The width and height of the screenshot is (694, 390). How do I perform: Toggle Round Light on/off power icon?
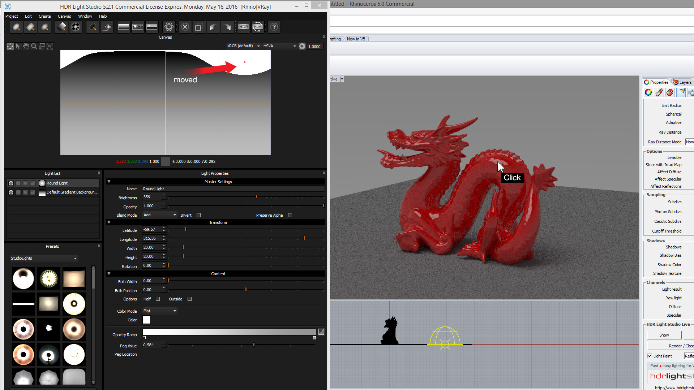pos(11,183)
